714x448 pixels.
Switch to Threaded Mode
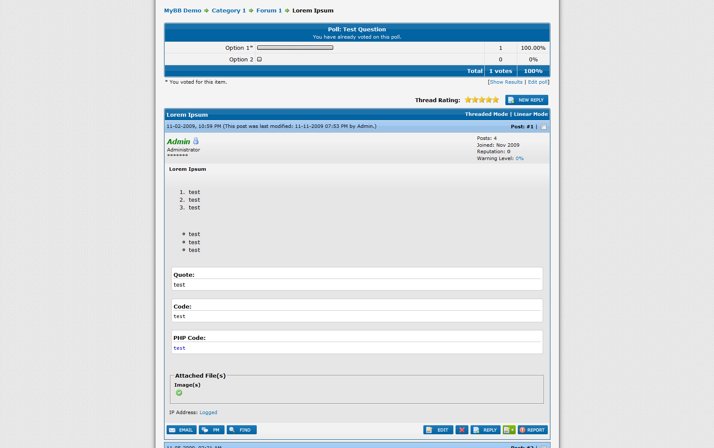486,114
